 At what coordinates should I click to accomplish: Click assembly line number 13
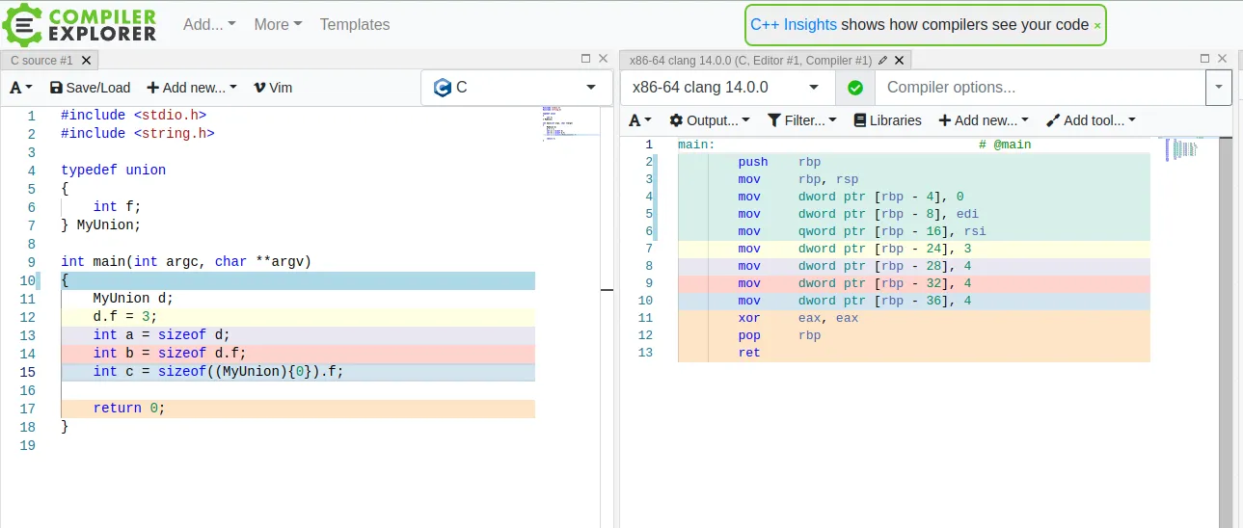[x=646, y=353]
